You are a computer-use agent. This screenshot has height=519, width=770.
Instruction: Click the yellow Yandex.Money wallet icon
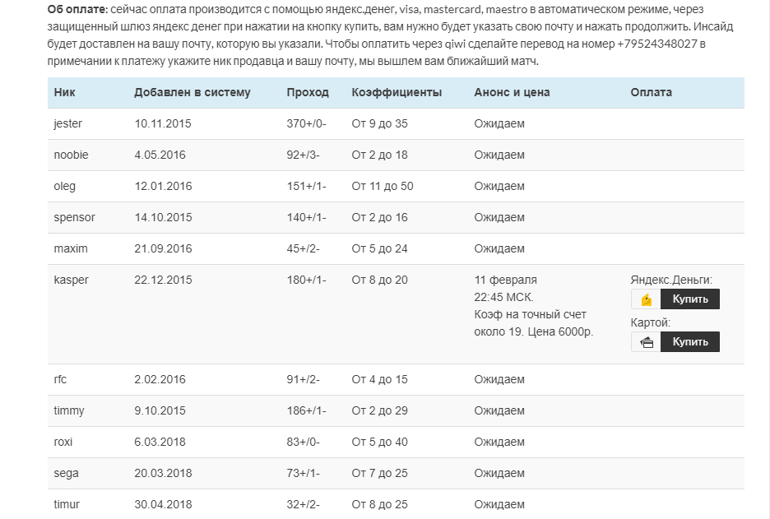pyautogui.click(x=647, y=299)
